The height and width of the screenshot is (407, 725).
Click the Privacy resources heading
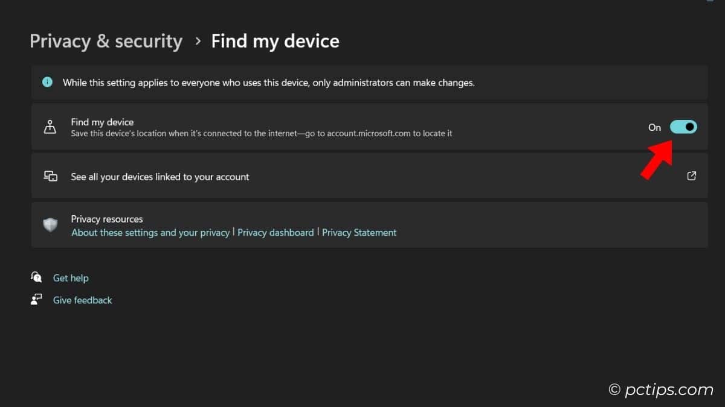[106, 219]
